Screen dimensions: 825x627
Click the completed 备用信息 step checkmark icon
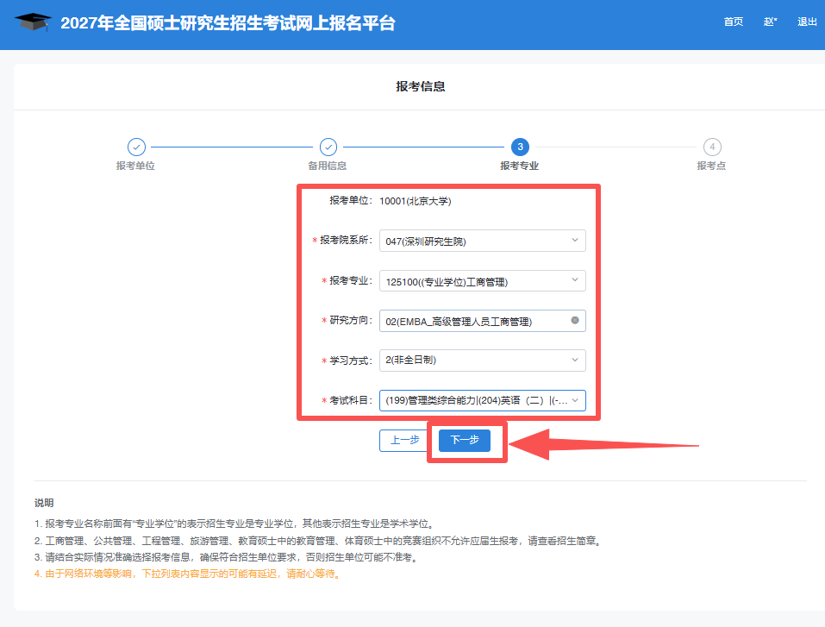(x=328, y=147)
